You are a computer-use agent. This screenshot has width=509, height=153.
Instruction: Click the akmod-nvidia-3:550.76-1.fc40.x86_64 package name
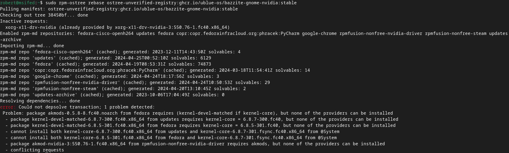click(79, 144)
